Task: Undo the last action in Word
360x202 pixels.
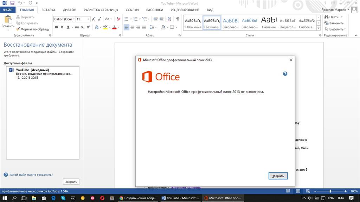Action: 20,3
